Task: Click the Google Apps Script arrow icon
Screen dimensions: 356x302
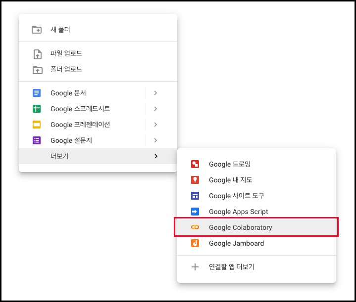Action: click(x=195, y=212)
